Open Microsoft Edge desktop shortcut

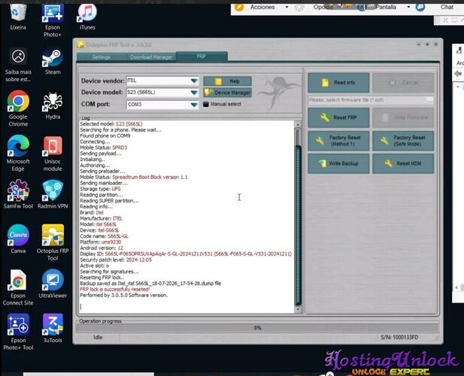coord(18,153)
